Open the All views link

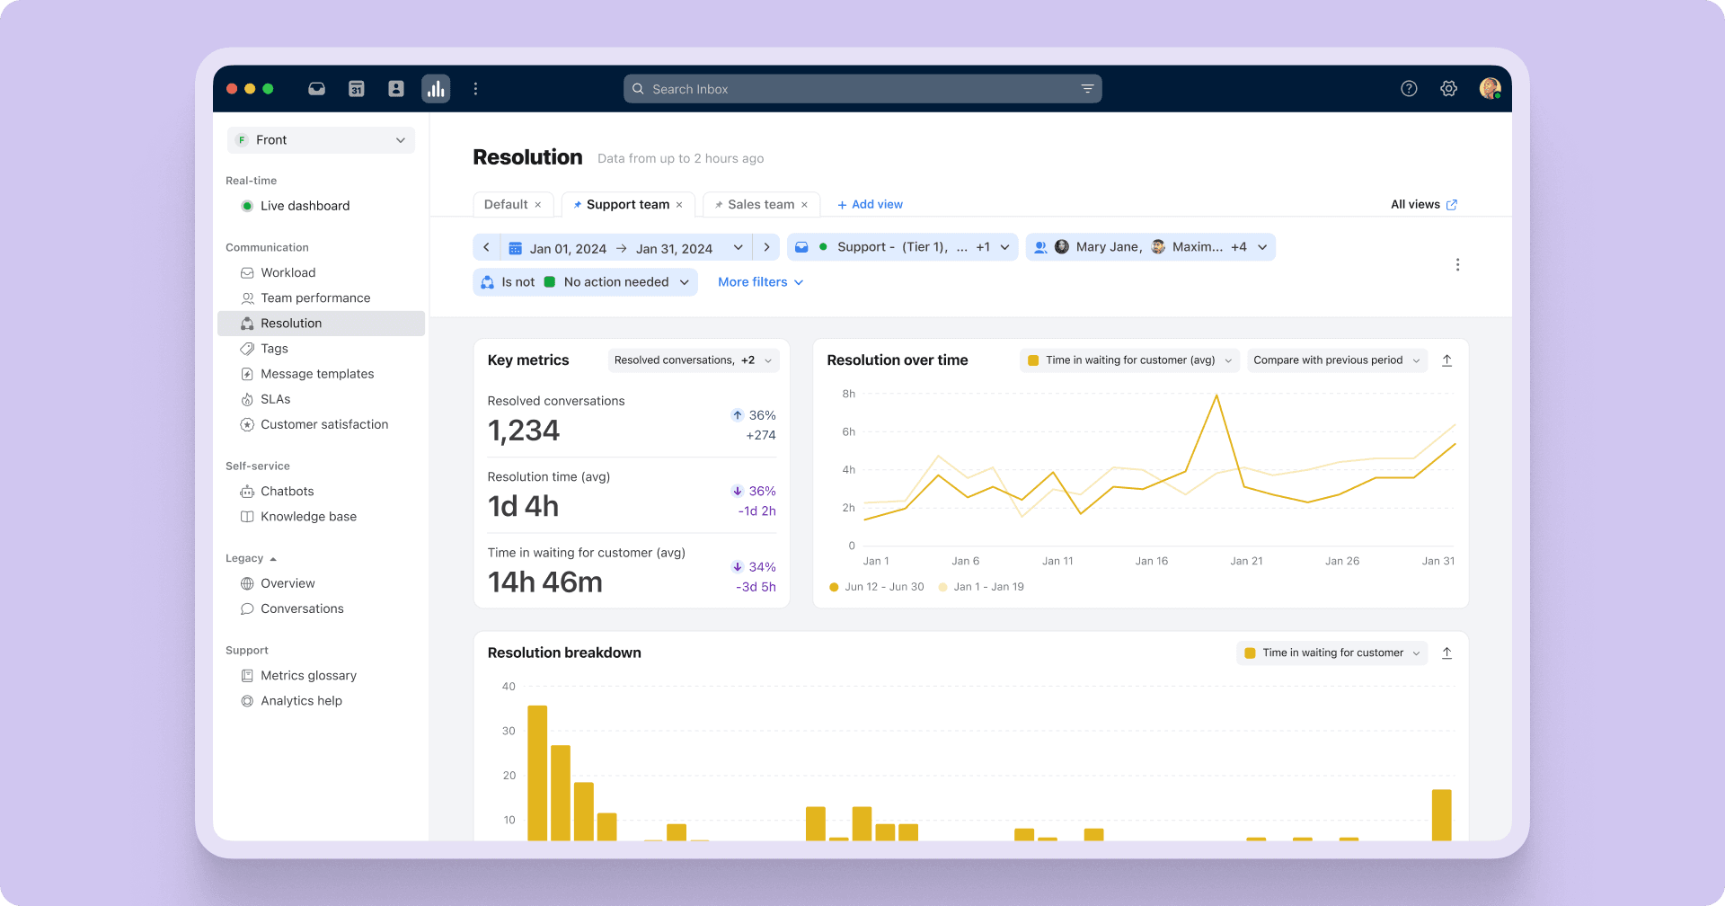1423,205
